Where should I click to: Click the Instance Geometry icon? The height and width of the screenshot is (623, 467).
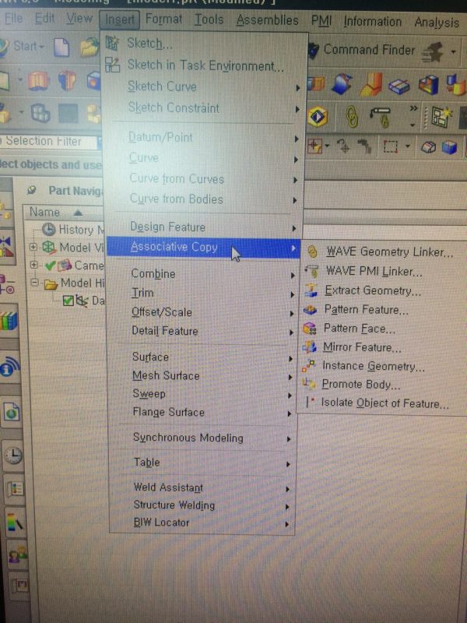coord(308,365)
